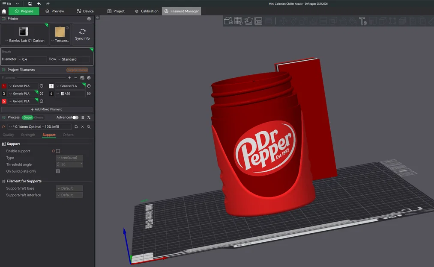Viewport: 434px width, 267px height.
Task: Open process settings list view icon
Action: (x=83, y=117)
